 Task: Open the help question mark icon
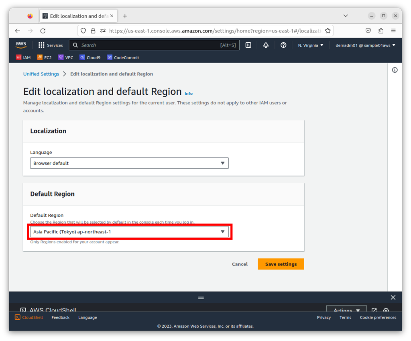[283, 45]
